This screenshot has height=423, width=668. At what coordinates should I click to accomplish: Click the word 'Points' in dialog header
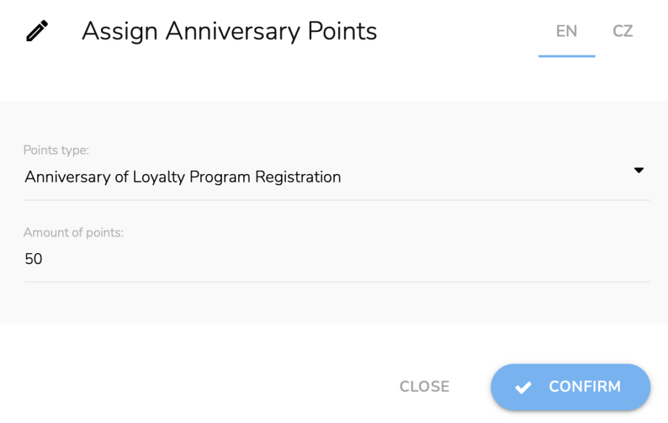click(342, 31)
